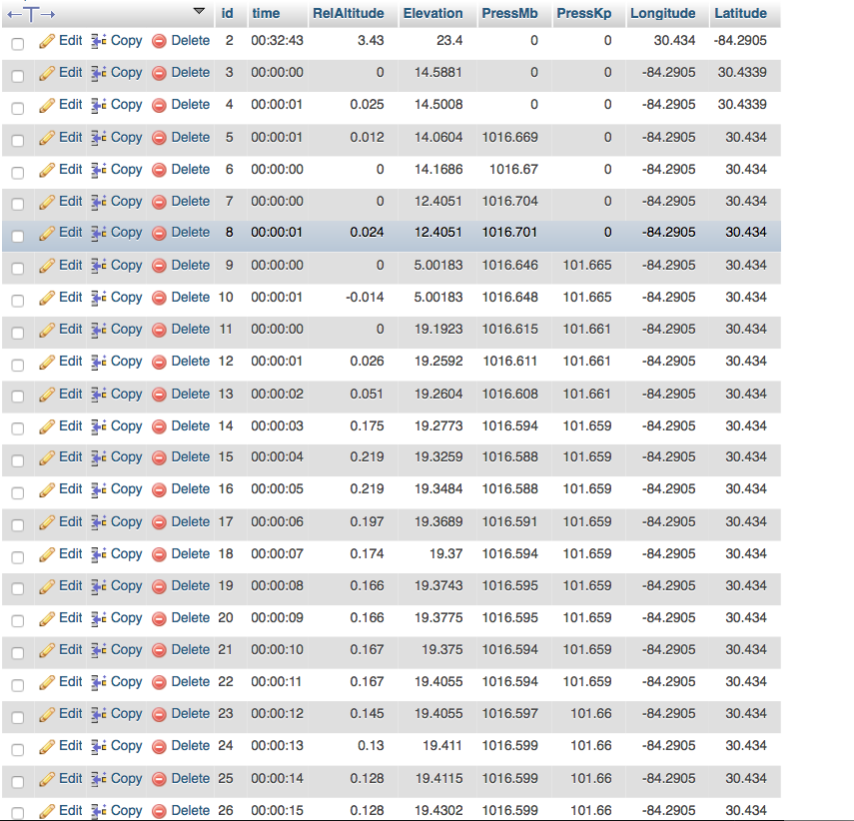Image resolution: width=854 pixels, height=821 pixels.
Task: Tick the checkbox for row id 5
Action: (18, 141)
